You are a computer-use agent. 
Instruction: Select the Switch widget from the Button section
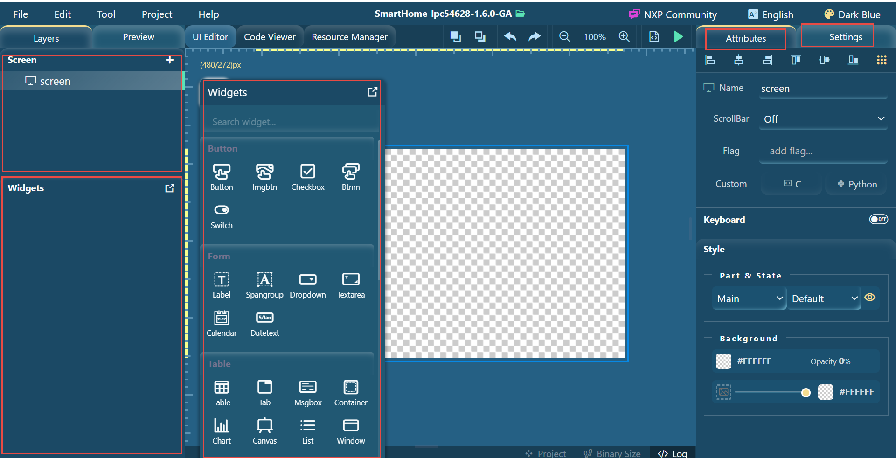pos(221,215)
